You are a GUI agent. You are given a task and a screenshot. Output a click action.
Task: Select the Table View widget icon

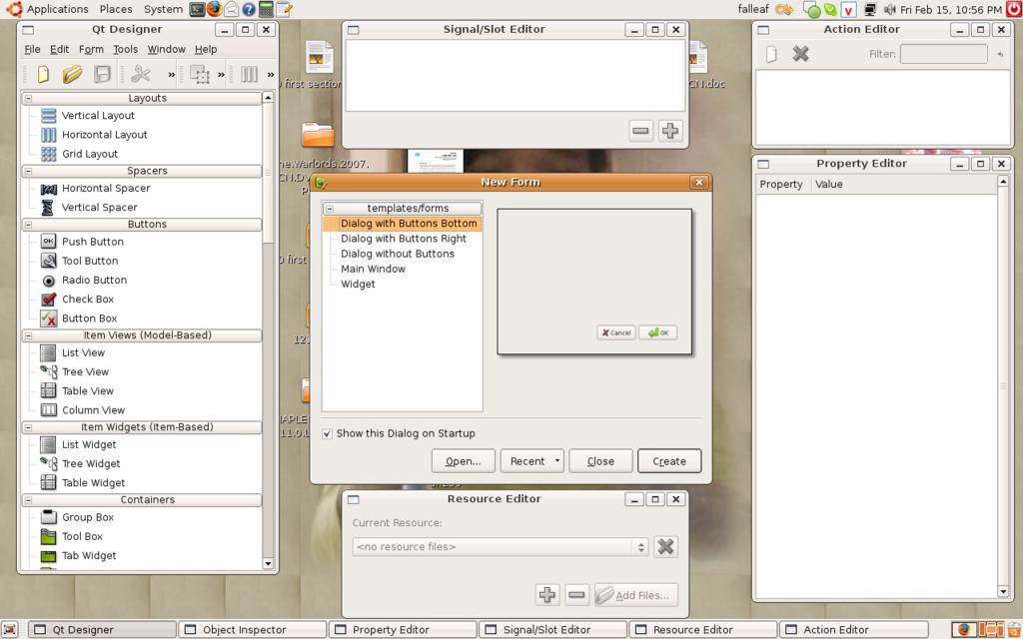(48, 390)
